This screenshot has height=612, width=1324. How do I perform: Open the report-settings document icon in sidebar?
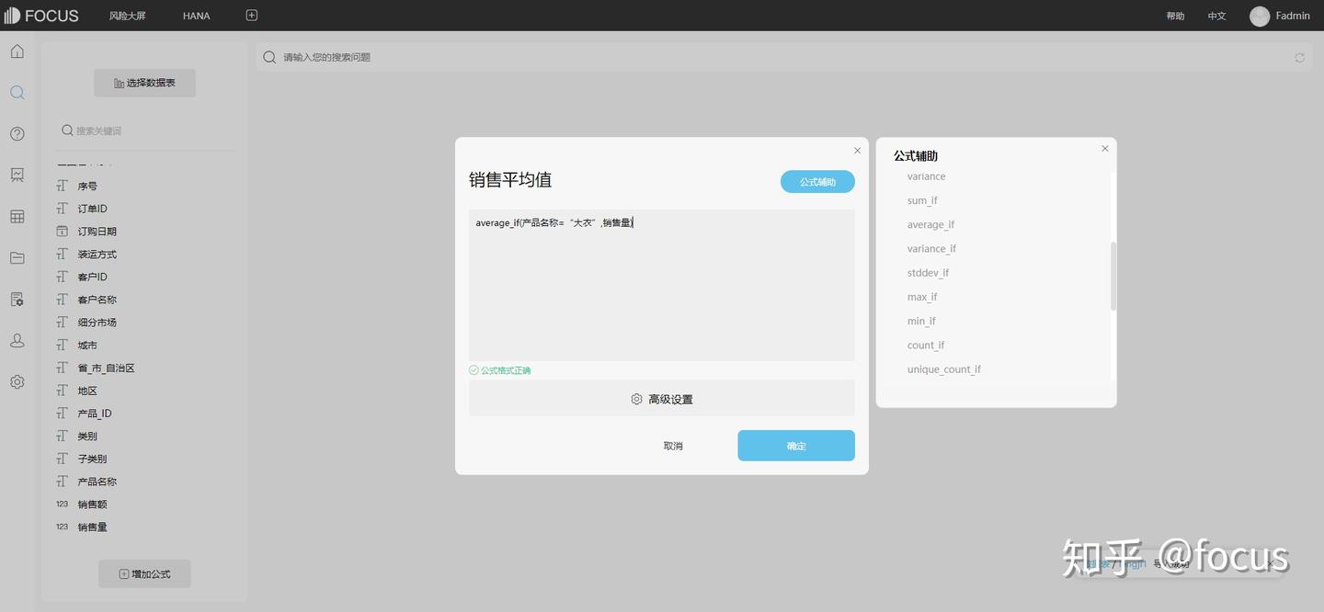pyautogui.click(x=17, y=299)
